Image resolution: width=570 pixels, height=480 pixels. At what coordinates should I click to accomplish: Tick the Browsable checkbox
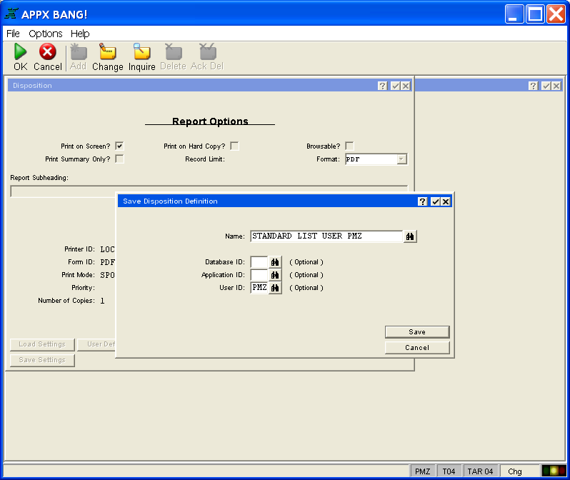pos(349,146)
